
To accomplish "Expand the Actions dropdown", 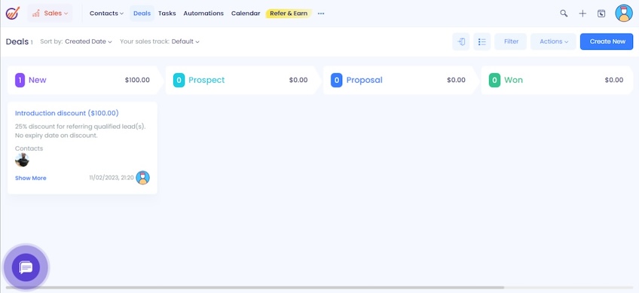I will coord(553,41).
